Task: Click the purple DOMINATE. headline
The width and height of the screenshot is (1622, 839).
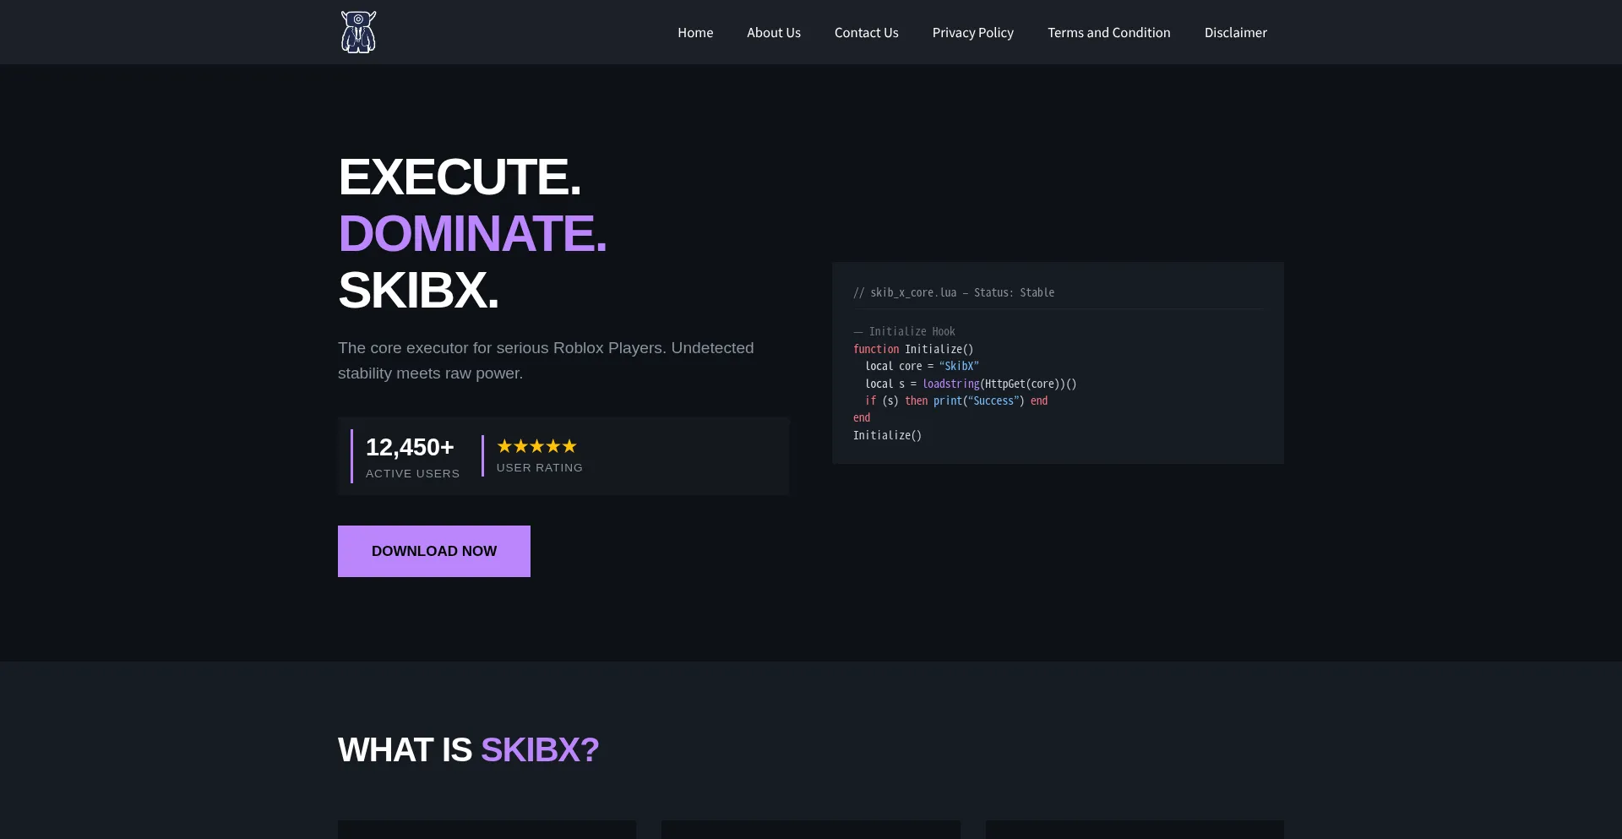Action: coord(472,233)
